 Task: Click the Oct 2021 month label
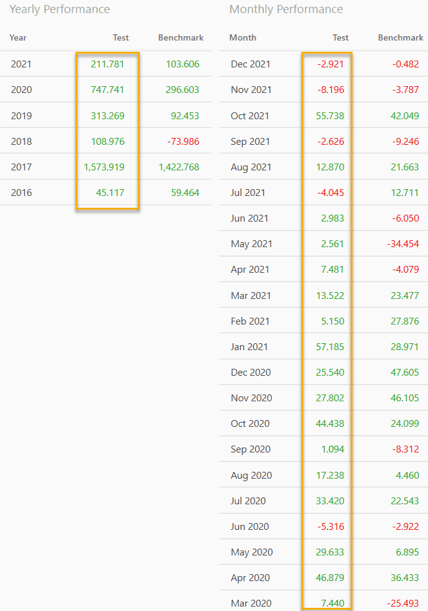250,116
